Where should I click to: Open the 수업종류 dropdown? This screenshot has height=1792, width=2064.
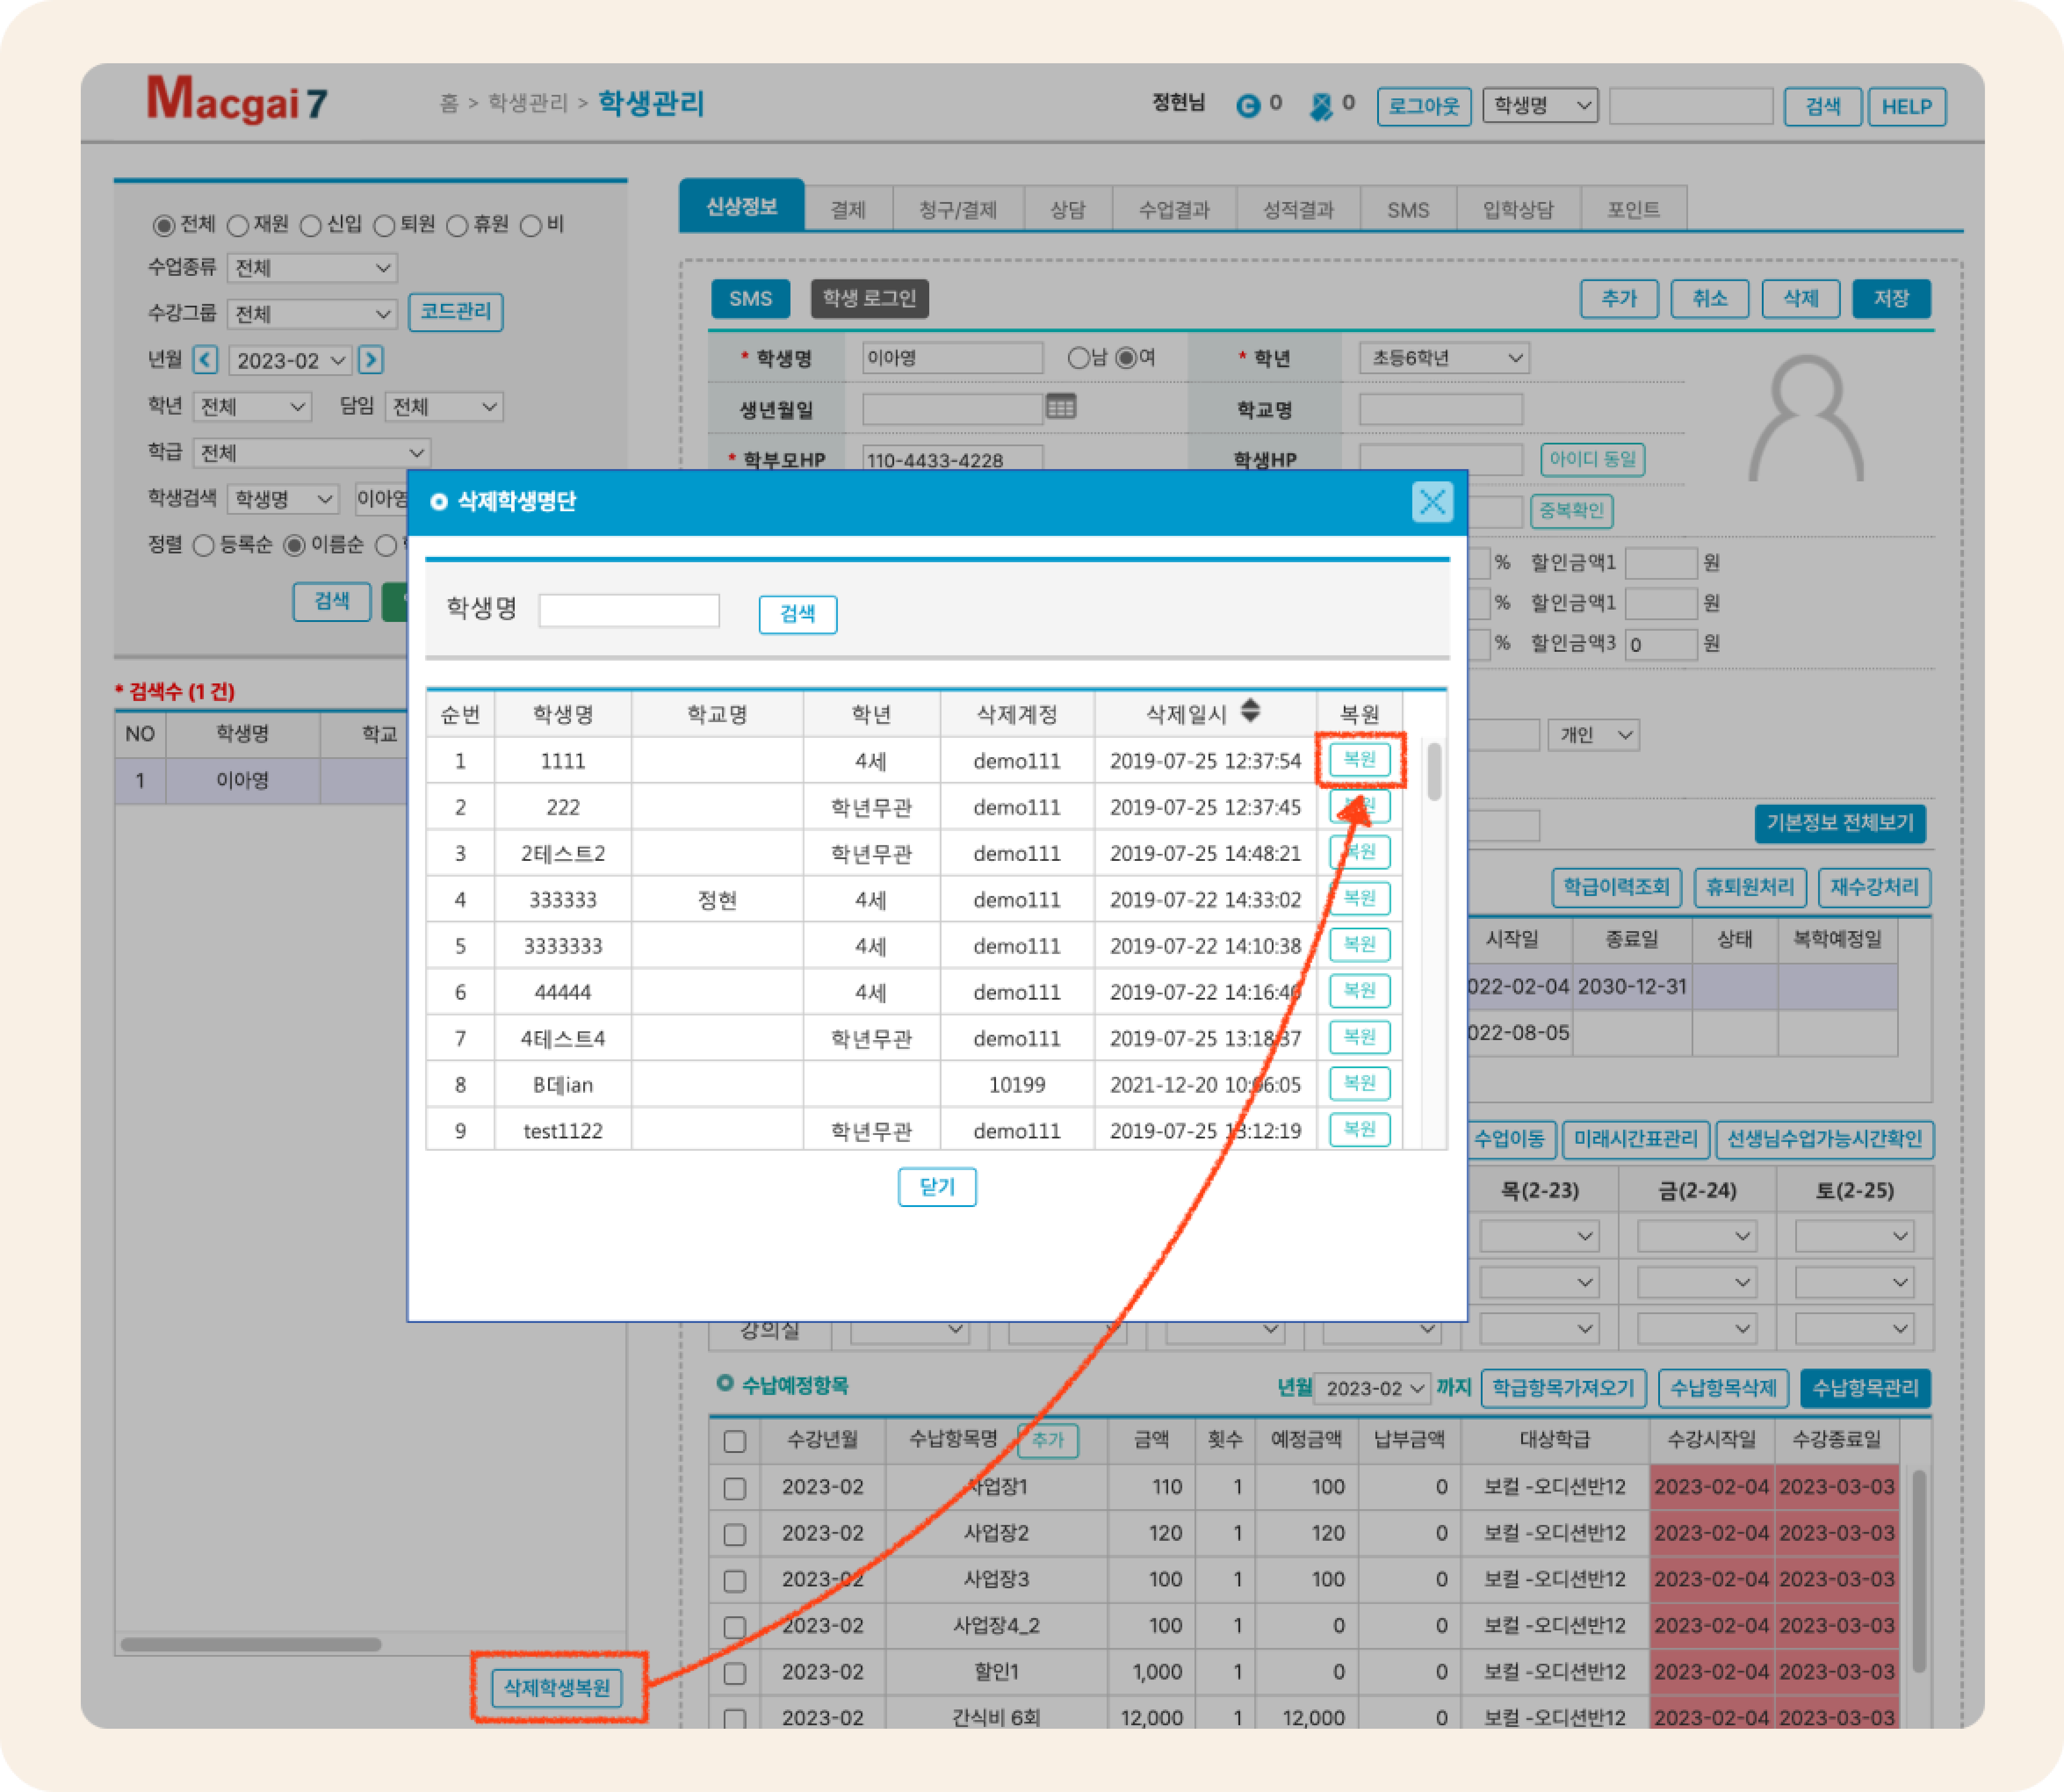pyautogui.click(x=312, y=268)
